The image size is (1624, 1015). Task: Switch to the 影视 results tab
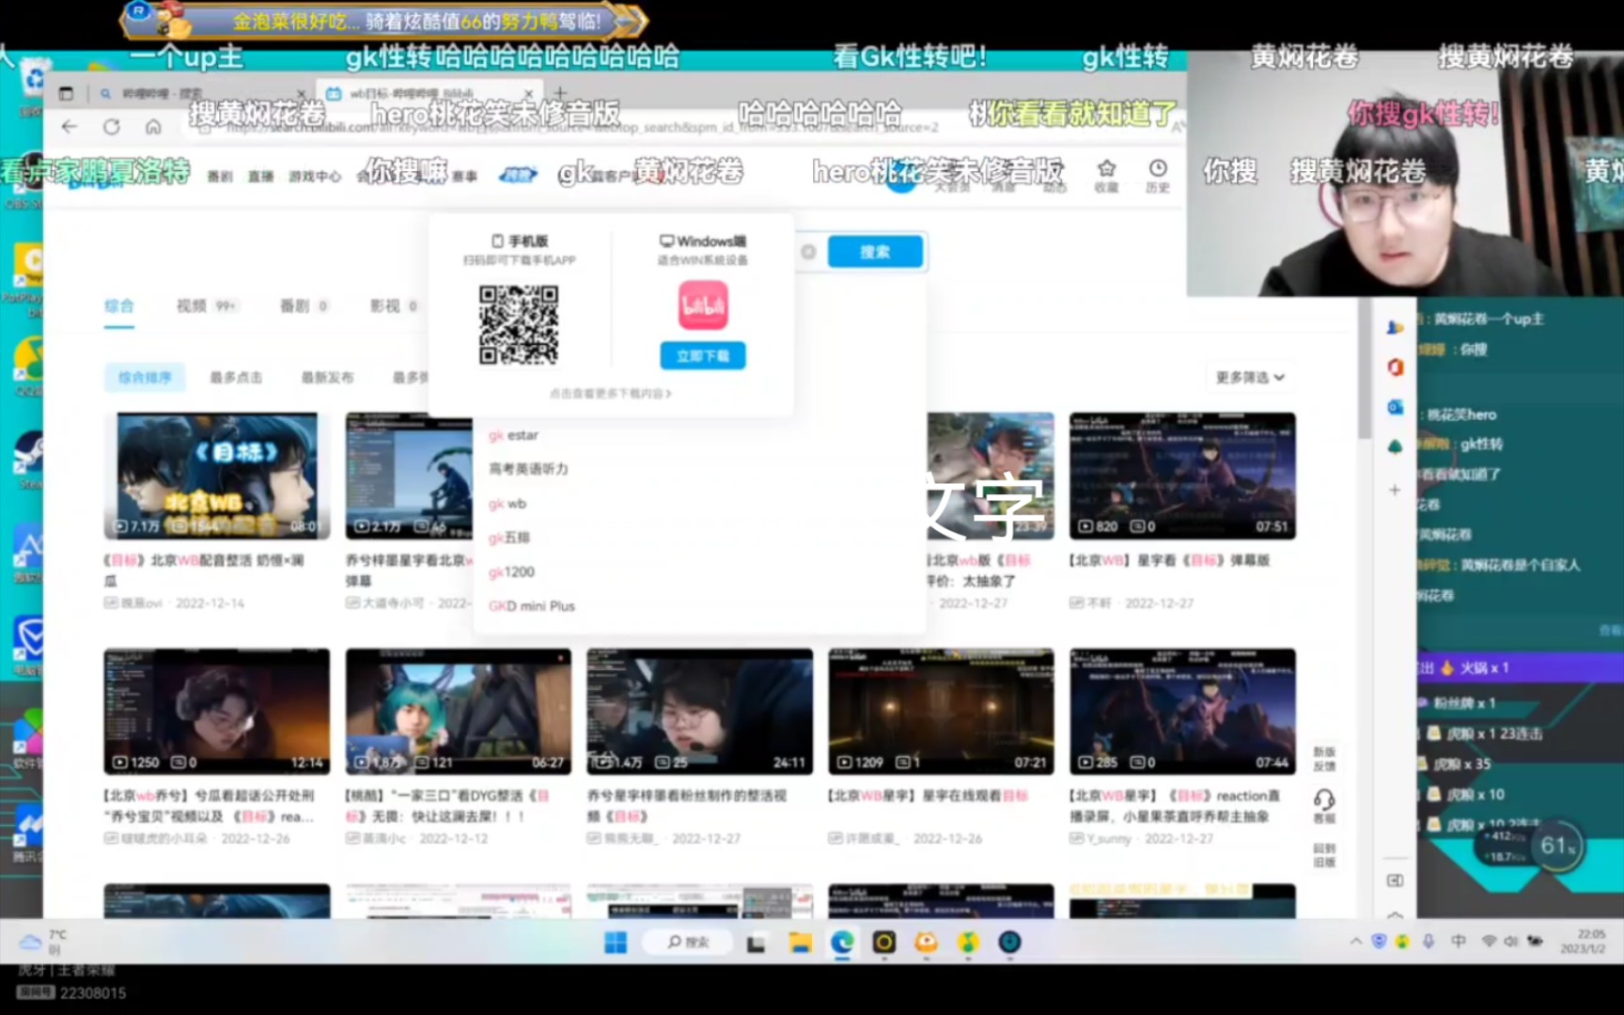[394, 306]
